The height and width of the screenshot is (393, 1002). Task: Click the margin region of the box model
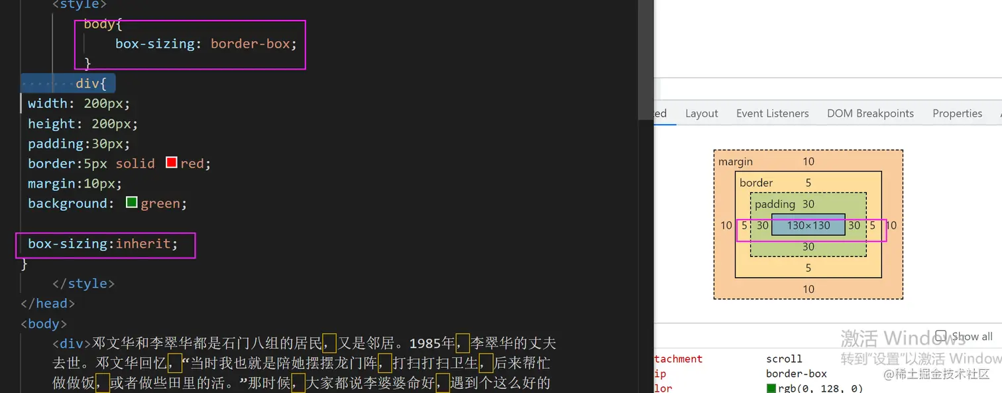tap(736, 161)
